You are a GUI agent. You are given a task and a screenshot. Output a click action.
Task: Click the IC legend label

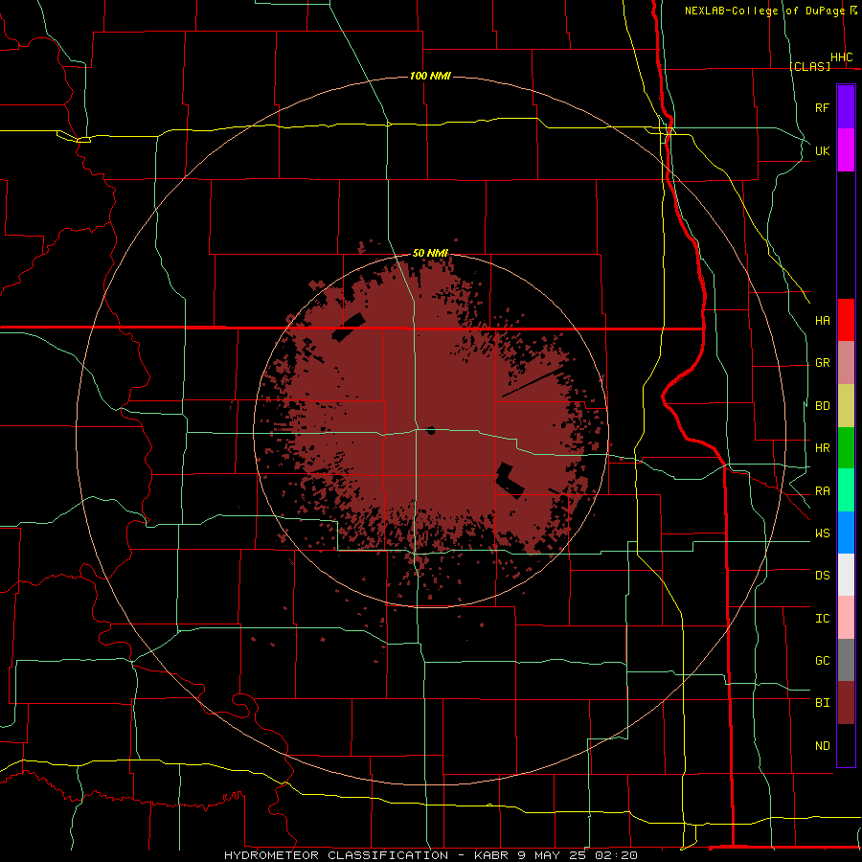[x=822, y=619]
